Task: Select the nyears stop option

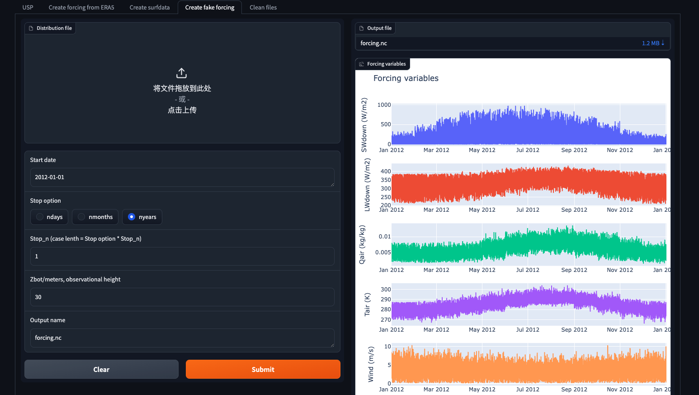Action: pos(142,217)
